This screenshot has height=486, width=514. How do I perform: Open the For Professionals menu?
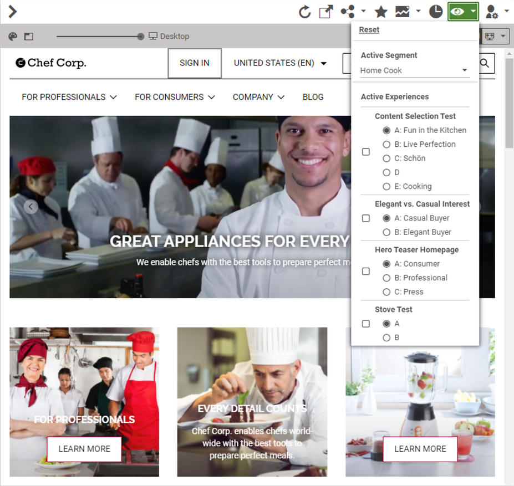[69, 97]
